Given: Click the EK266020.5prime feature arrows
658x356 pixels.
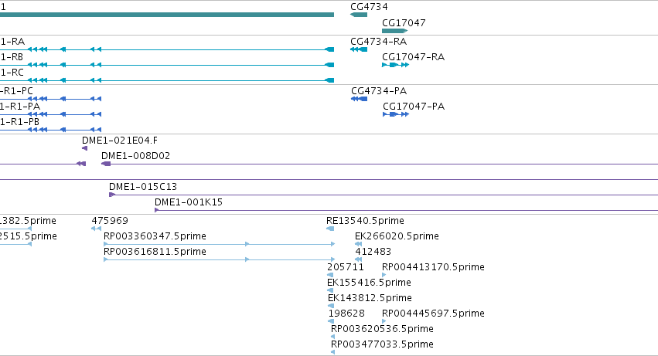Looking at the screenshot, I should [358, 244].
